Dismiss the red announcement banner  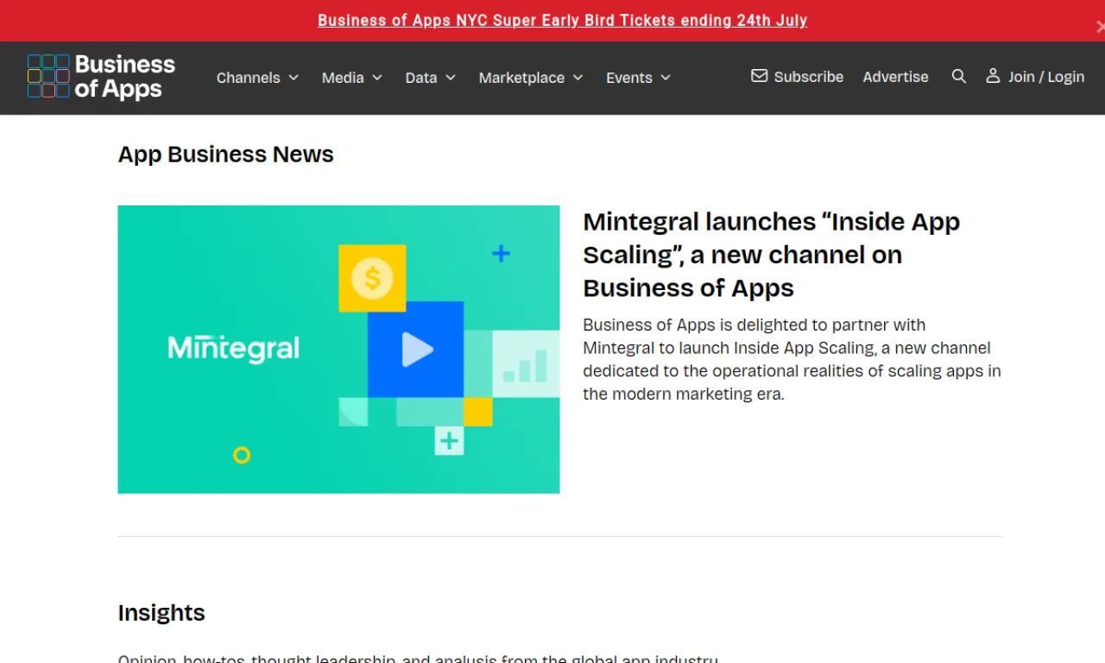[1099, 27]
